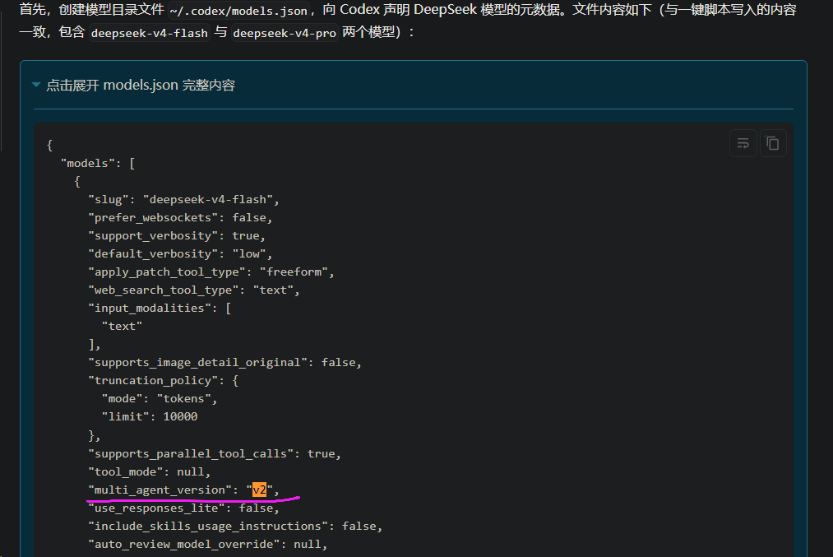The image size is (833, 557).
Task: Click the highlighted v2 value
Action: tap(259, 490)
